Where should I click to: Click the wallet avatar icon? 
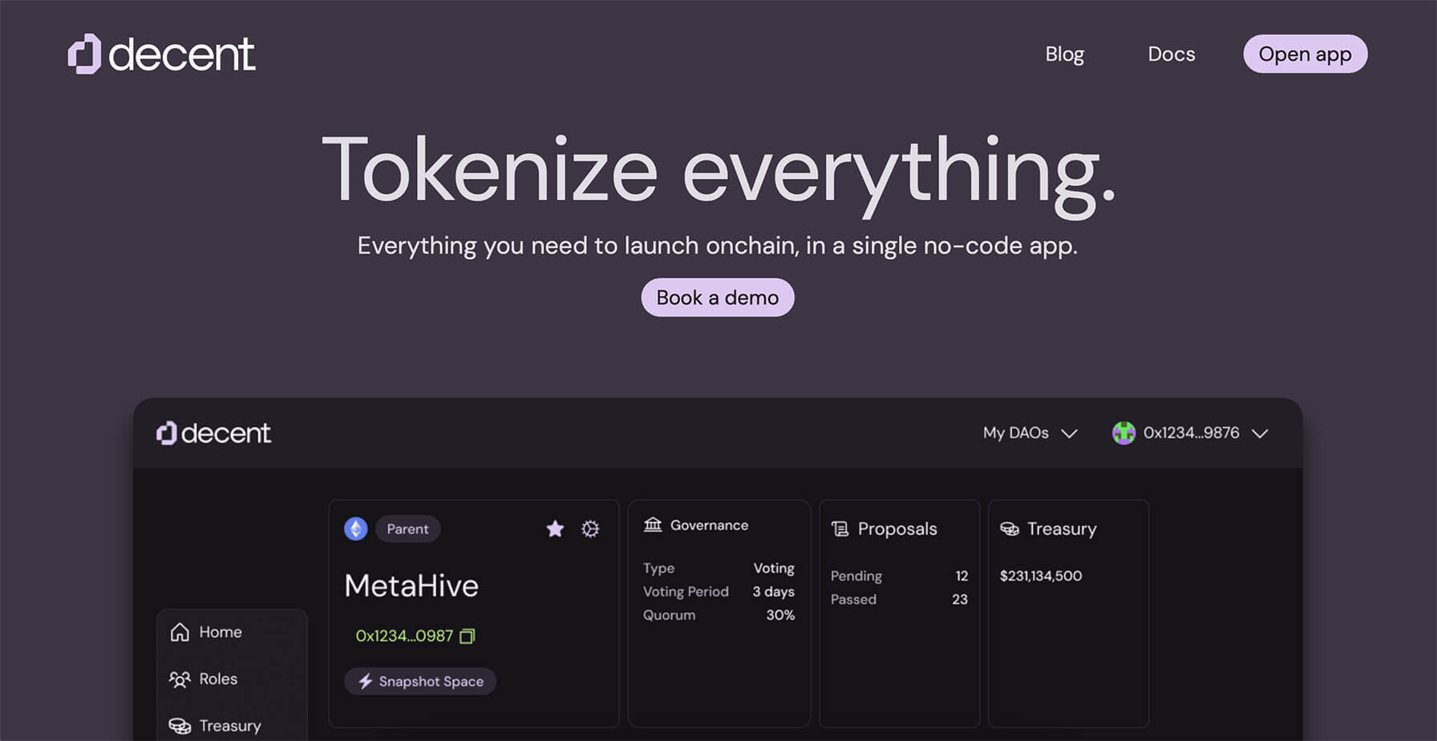(x=1123, y=433)
